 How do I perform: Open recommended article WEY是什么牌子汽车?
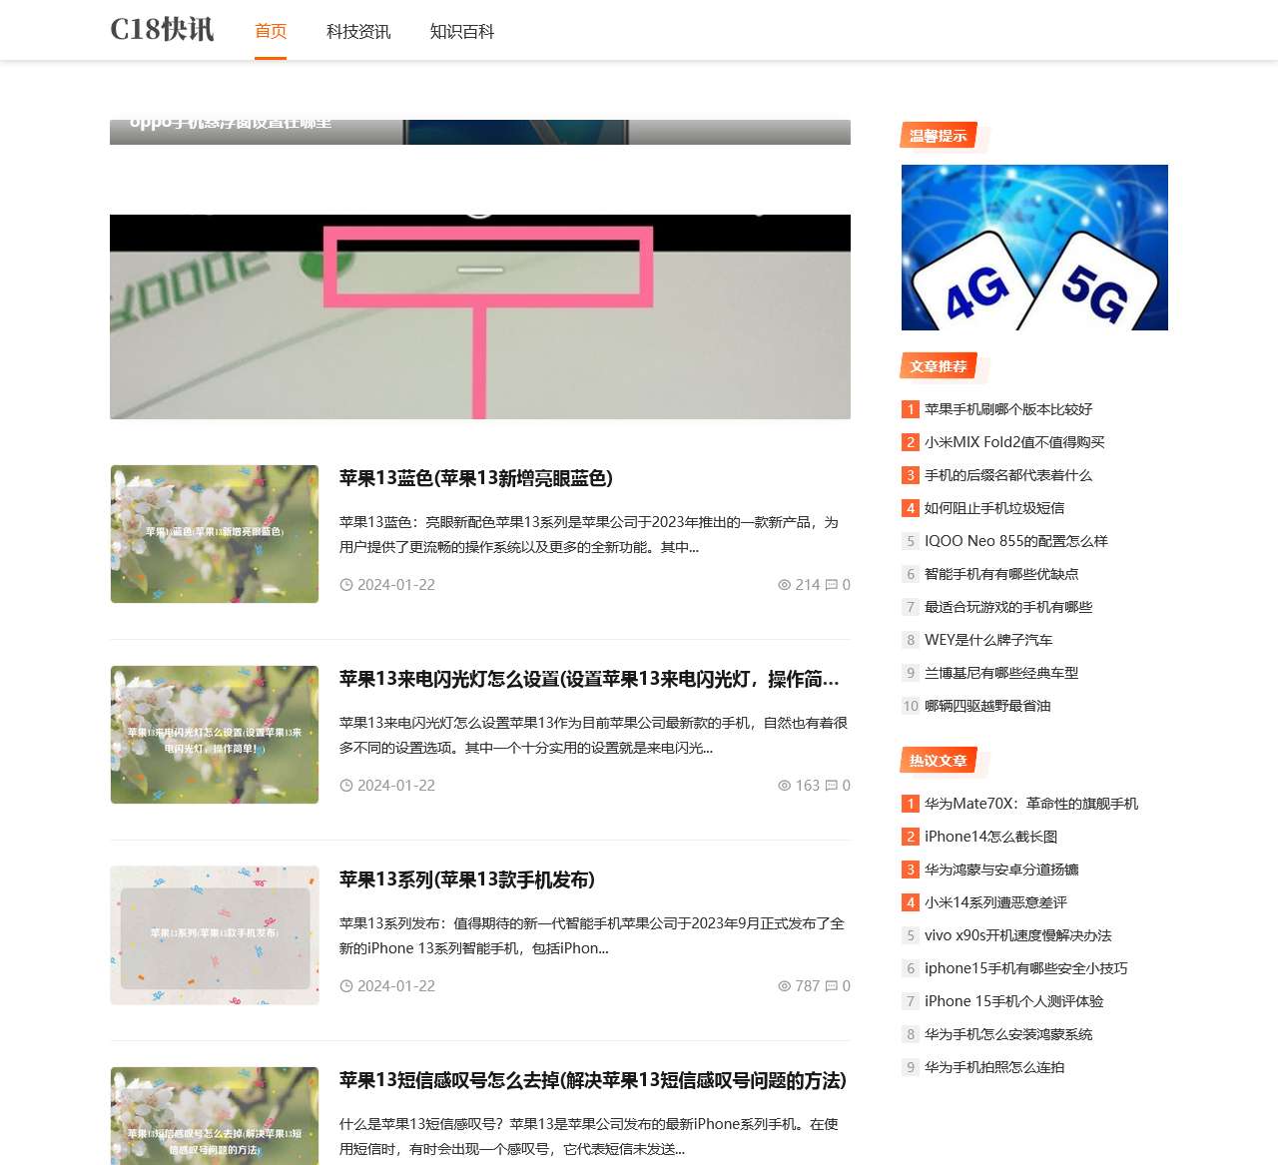[988, 640]
